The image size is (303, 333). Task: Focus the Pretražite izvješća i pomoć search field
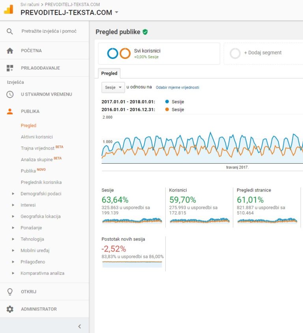tap(49, 31)
